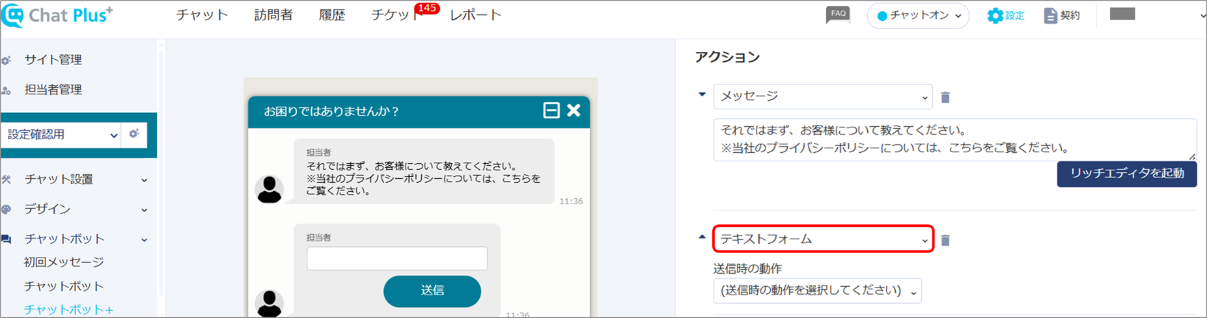The image size is (1207, 318).
Task: Open the メッセージ action type dropdown
Action: pos(823,96)
